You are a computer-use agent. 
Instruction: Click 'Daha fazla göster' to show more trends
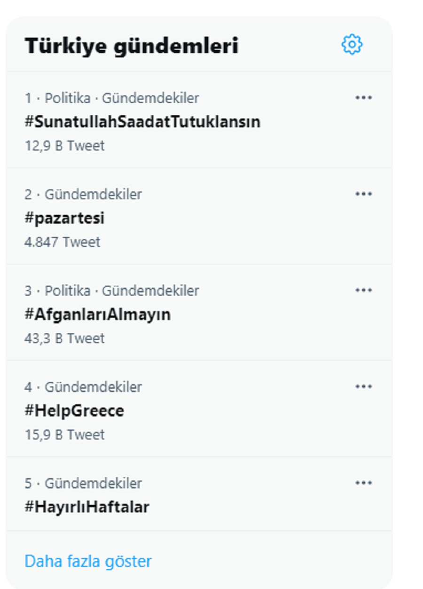pyautogui.click(x=87, y=560)
